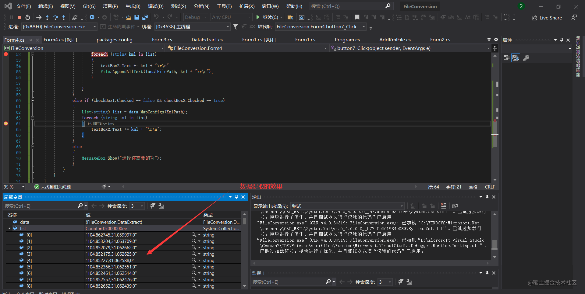Open the process dropdown showing FileConversion.exe
This screenshot has height=294, width=585.
click(x=59, y=27)
